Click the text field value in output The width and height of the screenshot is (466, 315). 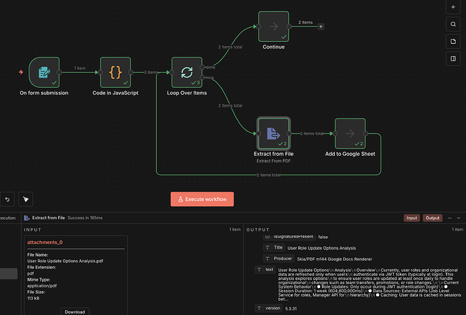coord(358,285)
